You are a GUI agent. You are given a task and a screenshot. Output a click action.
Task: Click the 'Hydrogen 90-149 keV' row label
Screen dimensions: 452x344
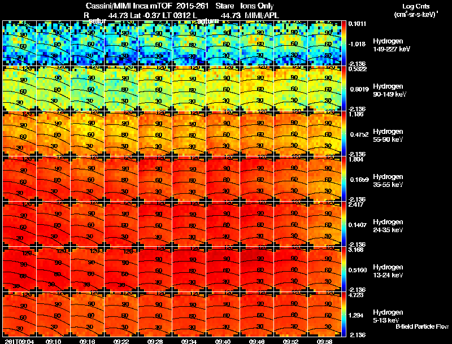tap(390, 90)
